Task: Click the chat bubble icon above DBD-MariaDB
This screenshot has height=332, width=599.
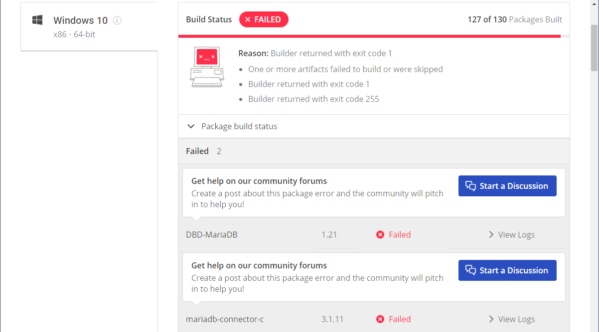Action: [470, 186]
